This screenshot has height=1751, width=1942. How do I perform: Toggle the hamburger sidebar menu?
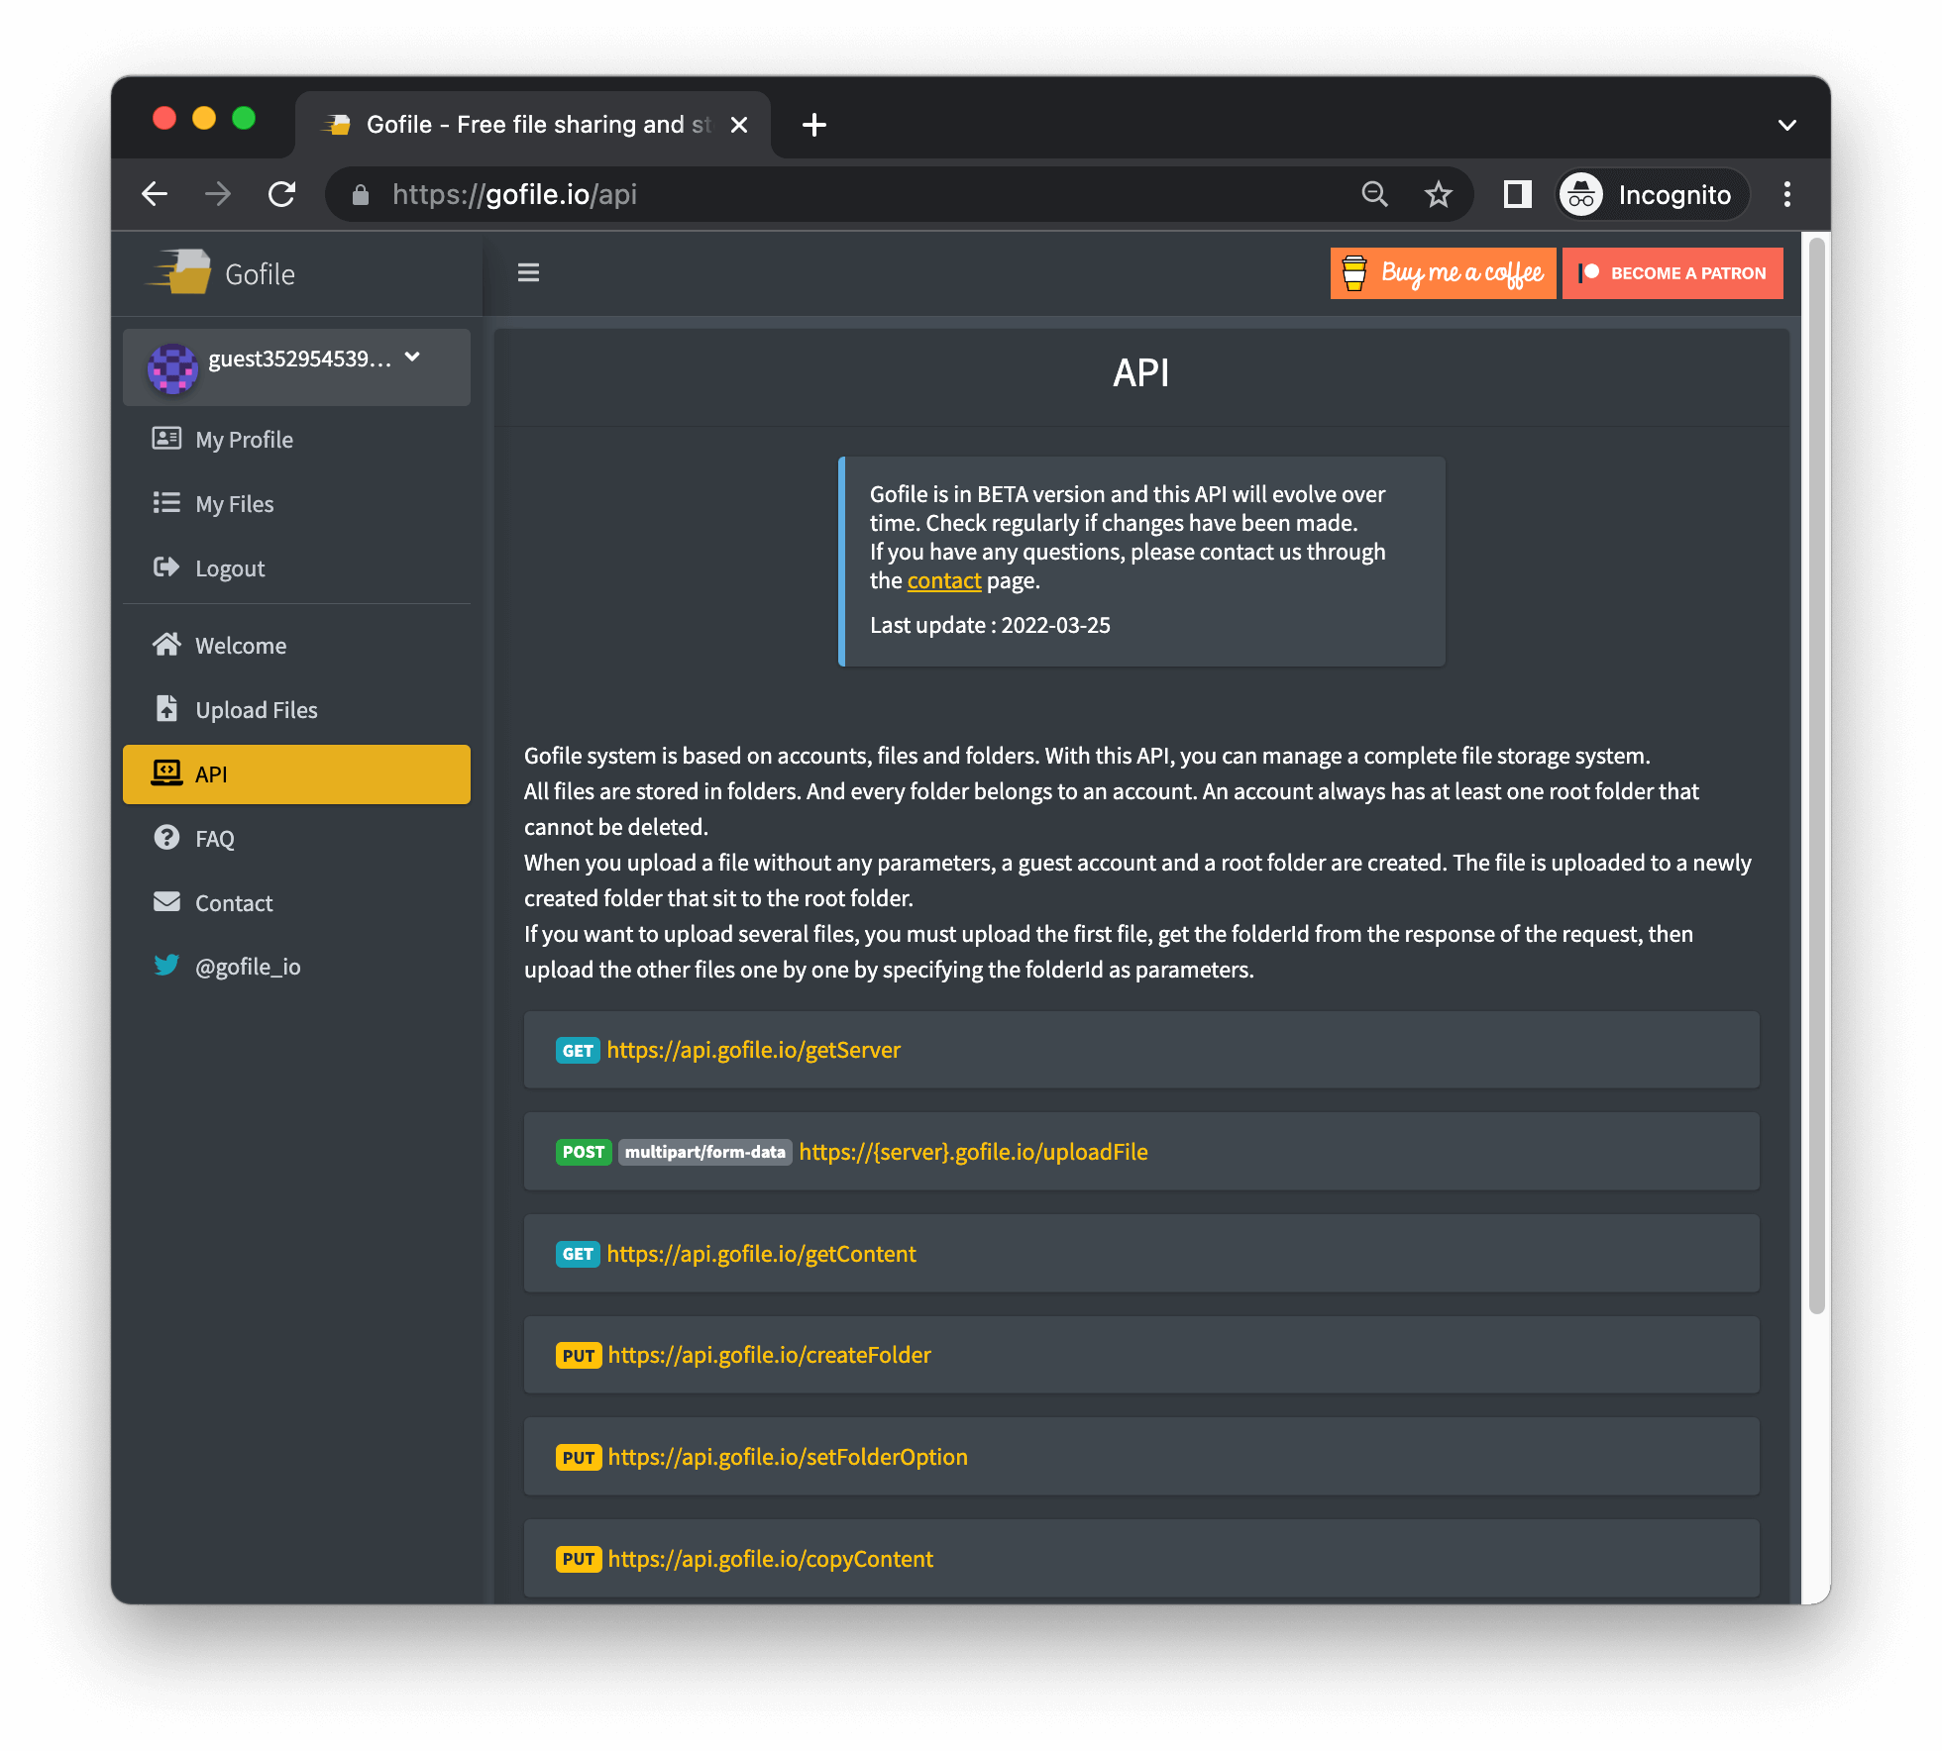pyautogui.click(x=528, y=272)
